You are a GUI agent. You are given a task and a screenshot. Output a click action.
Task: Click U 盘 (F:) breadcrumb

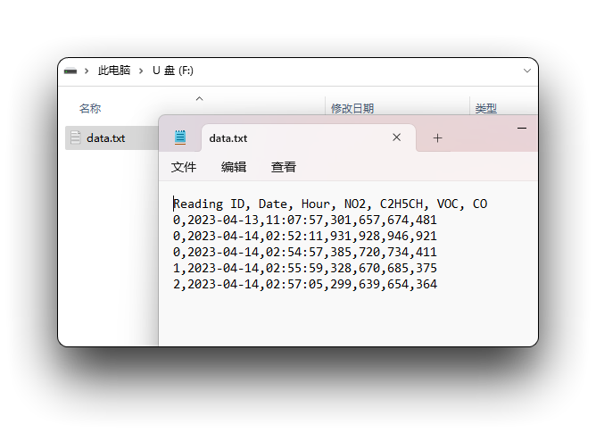(x=173, y=71)
